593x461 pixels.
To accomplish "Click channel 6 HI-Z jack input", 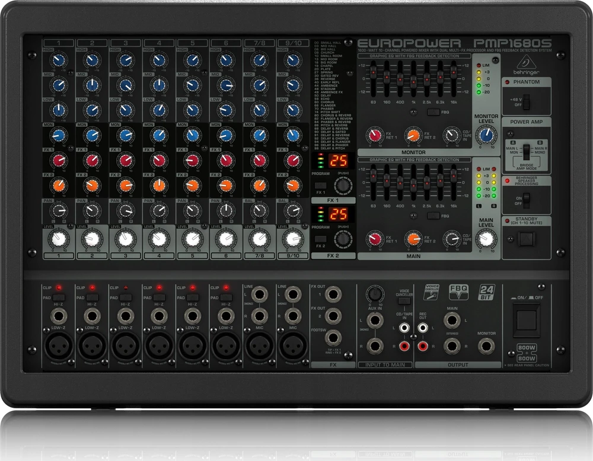I will (x=226, y=316).
